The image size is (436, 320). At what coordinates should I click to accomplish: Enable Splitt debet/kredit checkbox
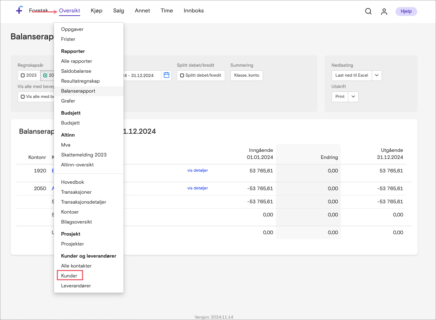pyautogui.click(x=182, y=75)
